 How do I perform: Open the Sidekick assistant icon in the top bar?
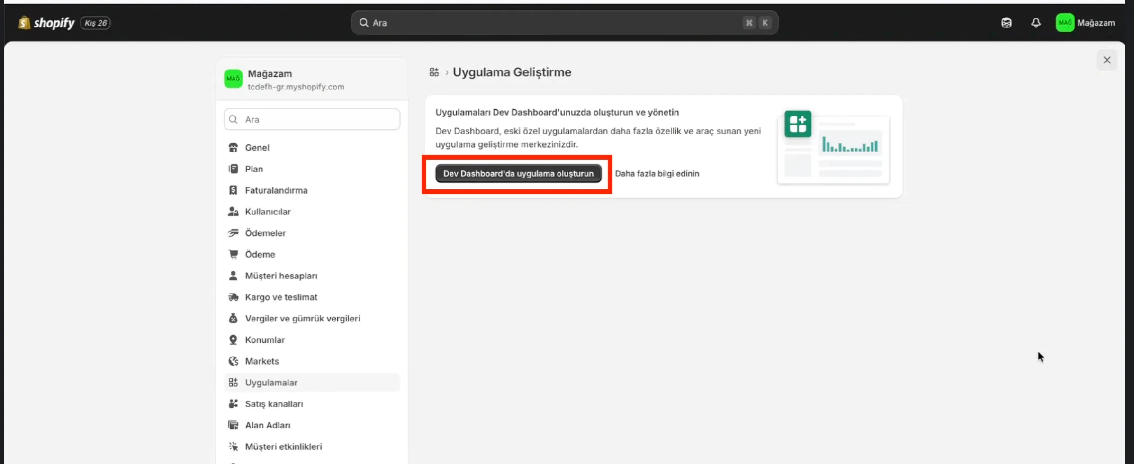click(1007, 23)
